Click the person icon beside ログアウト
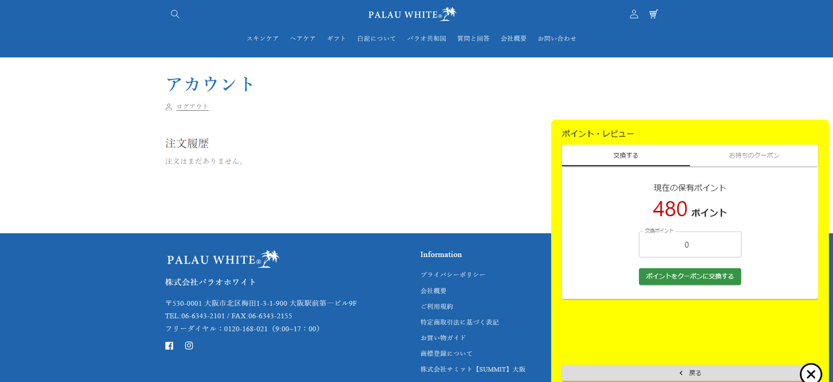 [168, 106]
